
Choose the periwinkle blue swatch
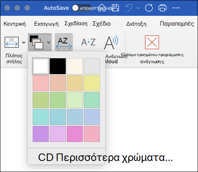[x=92, y=117]
